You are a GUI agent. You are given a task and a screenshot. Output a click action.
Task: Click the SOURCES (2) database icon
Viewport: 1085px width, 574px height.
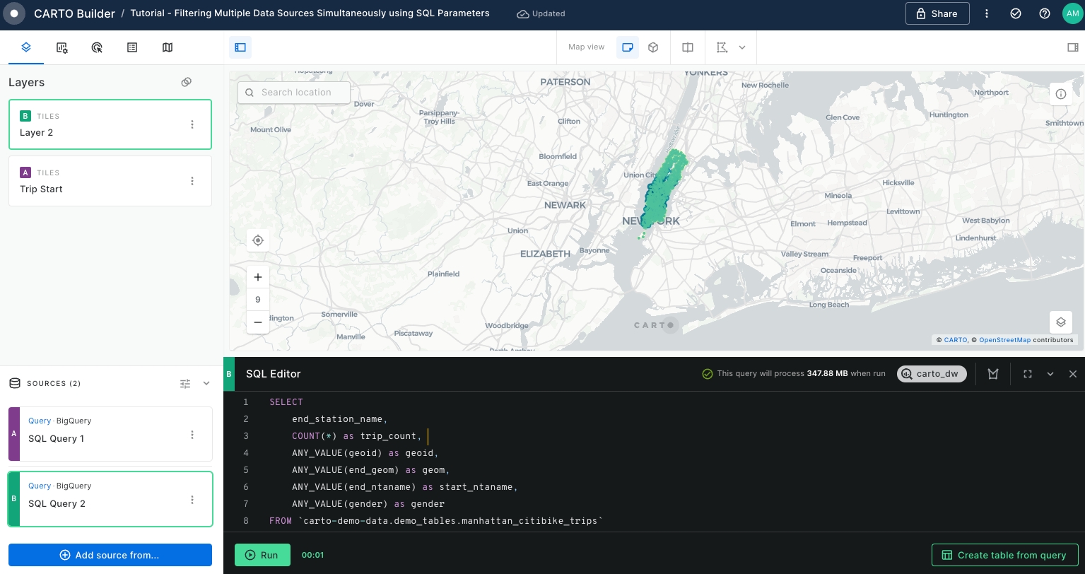[x=14, y=383]
